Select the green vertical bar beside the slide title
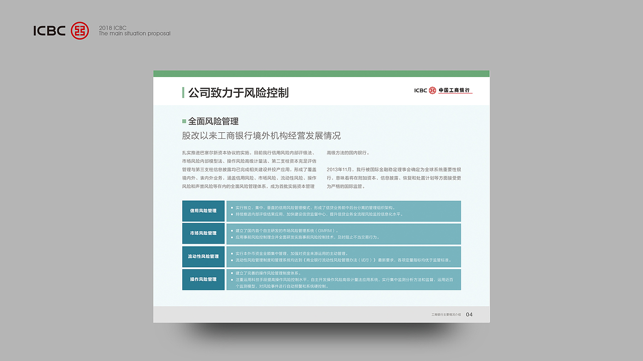The width and height of the screenshot is (643, 361). point(183,93)
